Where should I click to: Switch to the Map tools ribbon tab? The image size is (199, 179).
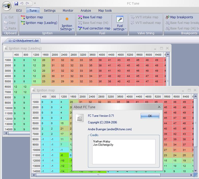tap(105, 10)
